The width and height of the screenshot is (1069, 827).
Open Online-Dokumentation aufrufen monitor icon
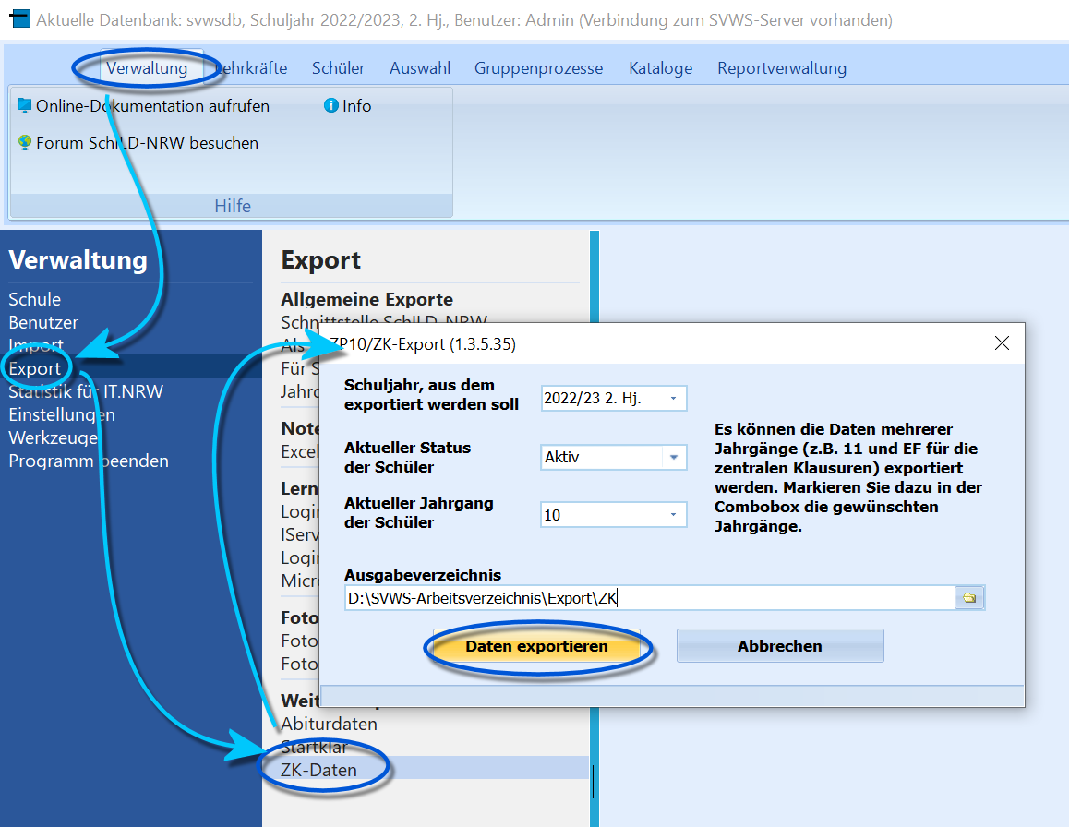pos(25,105)
